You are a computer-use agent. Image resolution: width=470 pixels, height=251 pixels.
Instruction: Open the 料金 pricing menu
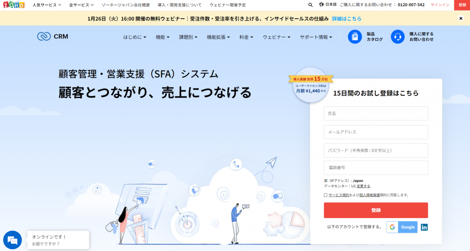pos(246,37)
